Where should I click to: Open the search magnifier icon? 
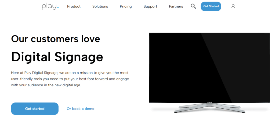pyautogui.click(x=193, y=6)
